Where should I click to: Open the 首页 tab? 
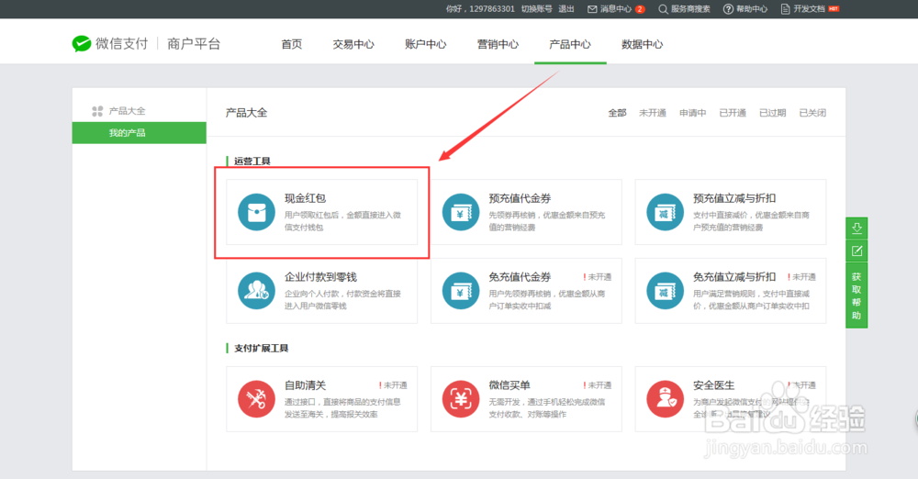(x=292, y=44)
